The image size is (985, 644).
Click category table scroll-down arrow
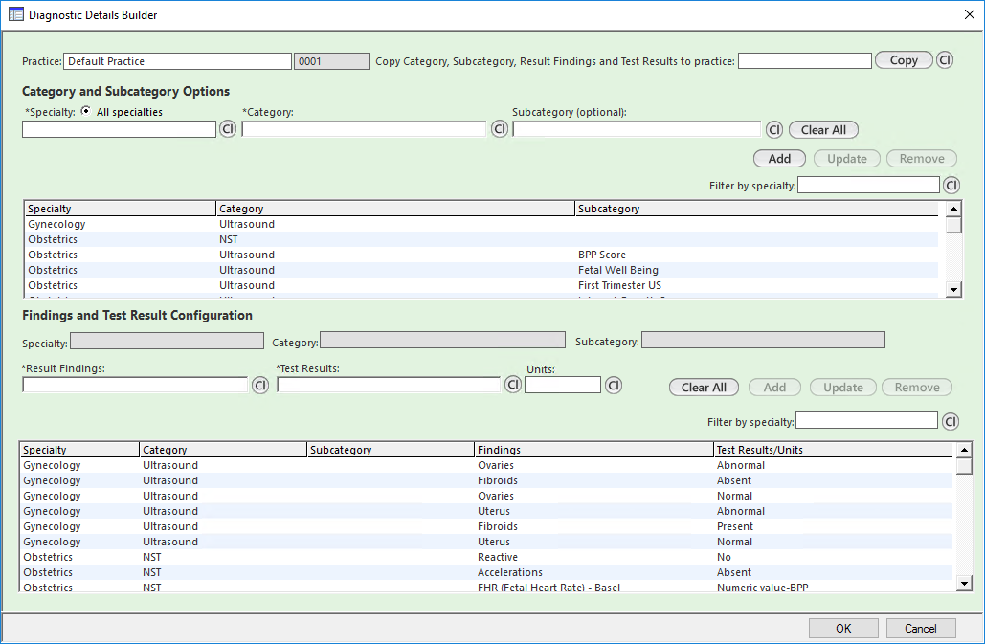[x=953, y=289]
